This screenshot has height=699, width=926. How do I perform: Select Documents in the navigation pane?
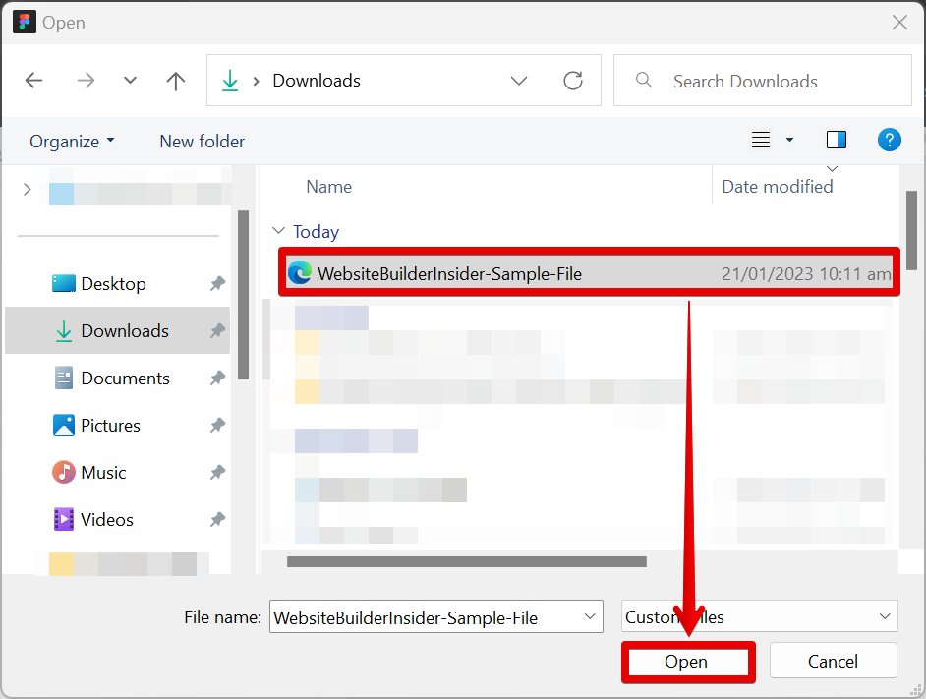[x=125, y=378]
